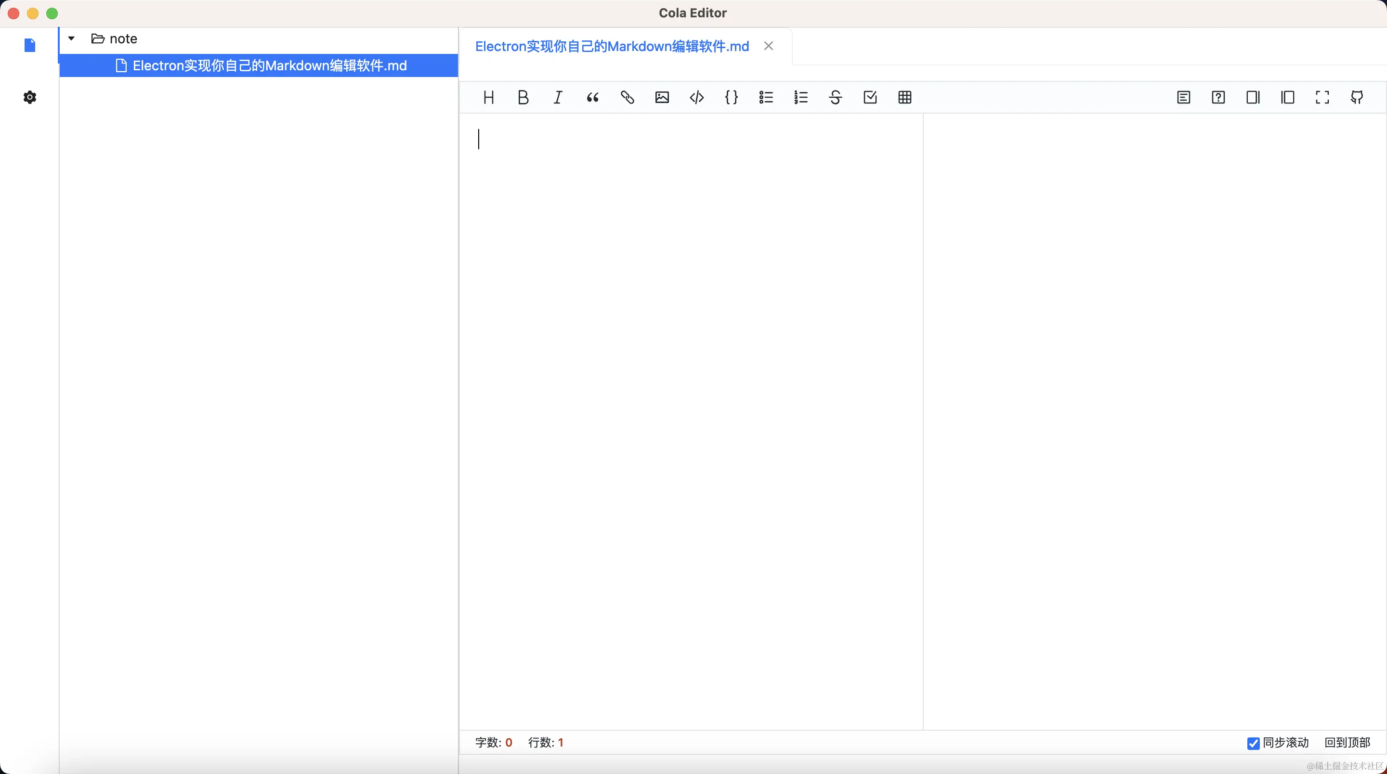Apply italic formatting
1387x774 pixels.
click(x=558, y=97)
